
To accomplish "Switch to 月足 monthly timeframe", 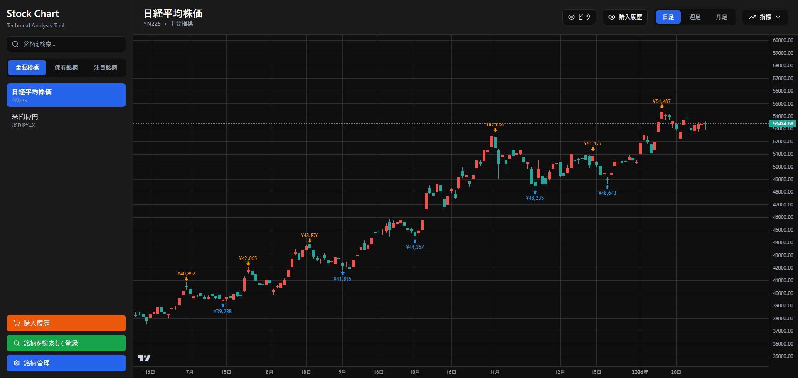I will point(721,17).
